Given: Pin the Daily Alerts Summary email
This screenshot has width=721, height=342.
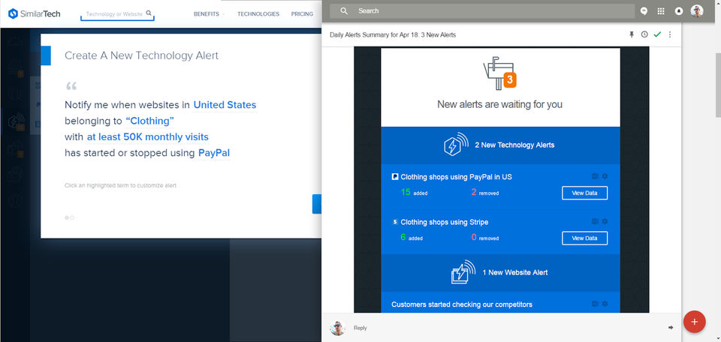Looking at the screenshot, I should coord(632,34).
